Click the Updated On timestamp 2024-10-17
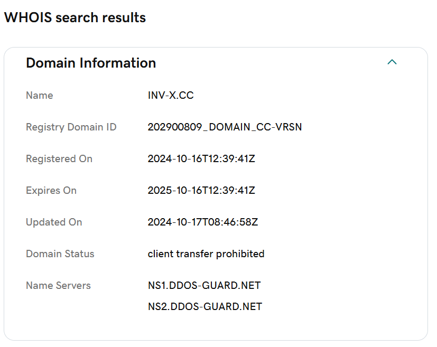Viewport: 437px width, 347px height. pos(203,222)
